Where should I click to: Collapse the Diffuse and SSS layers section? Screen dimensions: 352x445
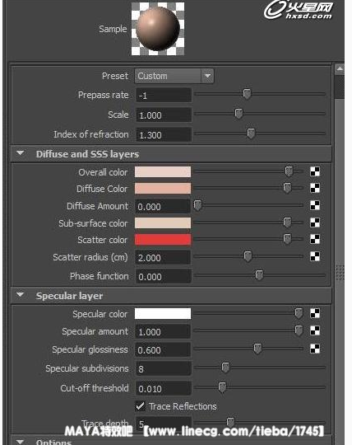(x=20, y=153)
